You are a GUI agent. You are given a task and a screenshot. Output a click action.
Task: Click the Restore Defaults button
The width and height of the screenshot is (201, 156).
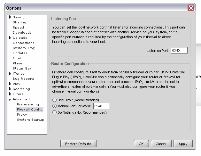pyautogui.click(x=78, y=144)
